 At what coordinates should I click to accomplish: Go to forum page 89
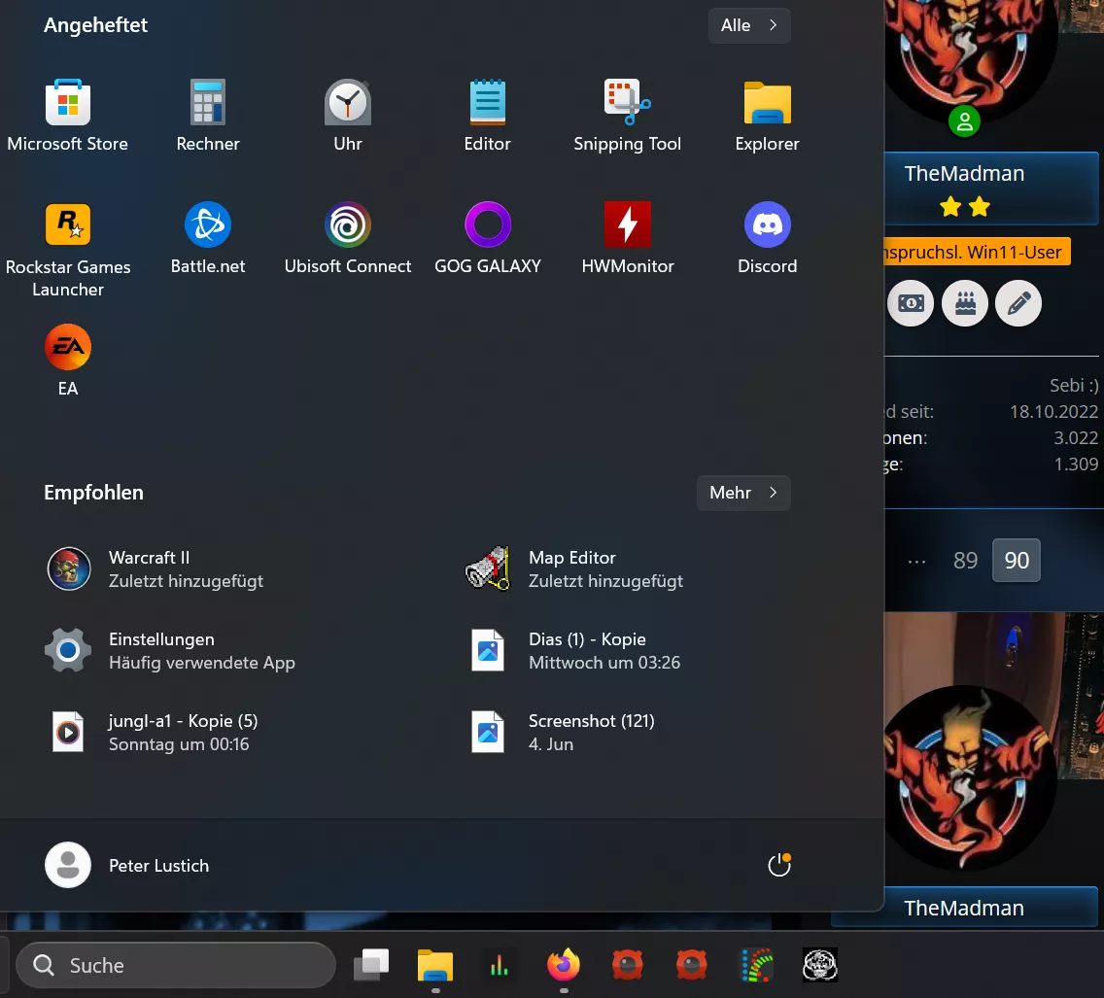[x=965, y=561]
